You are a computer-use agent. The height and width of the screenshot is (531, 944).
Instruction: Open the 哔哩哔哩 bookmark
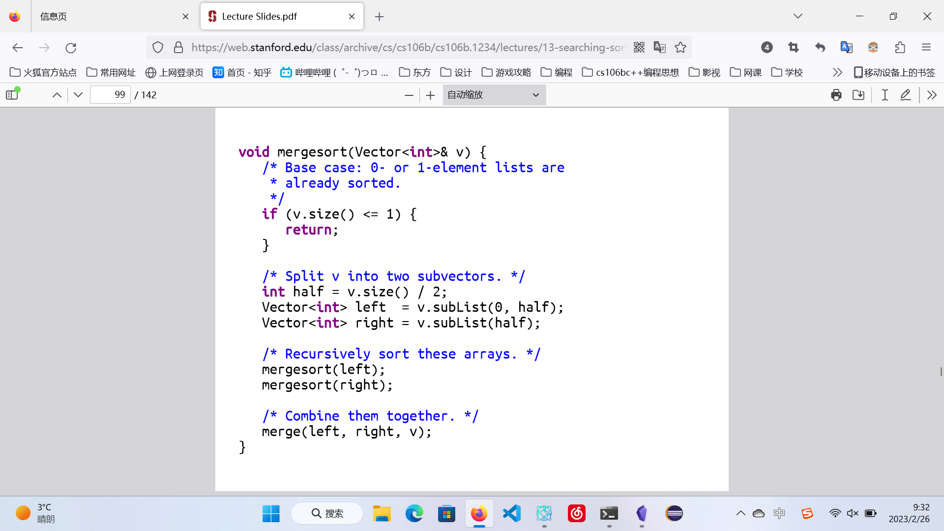coord(334,72)
